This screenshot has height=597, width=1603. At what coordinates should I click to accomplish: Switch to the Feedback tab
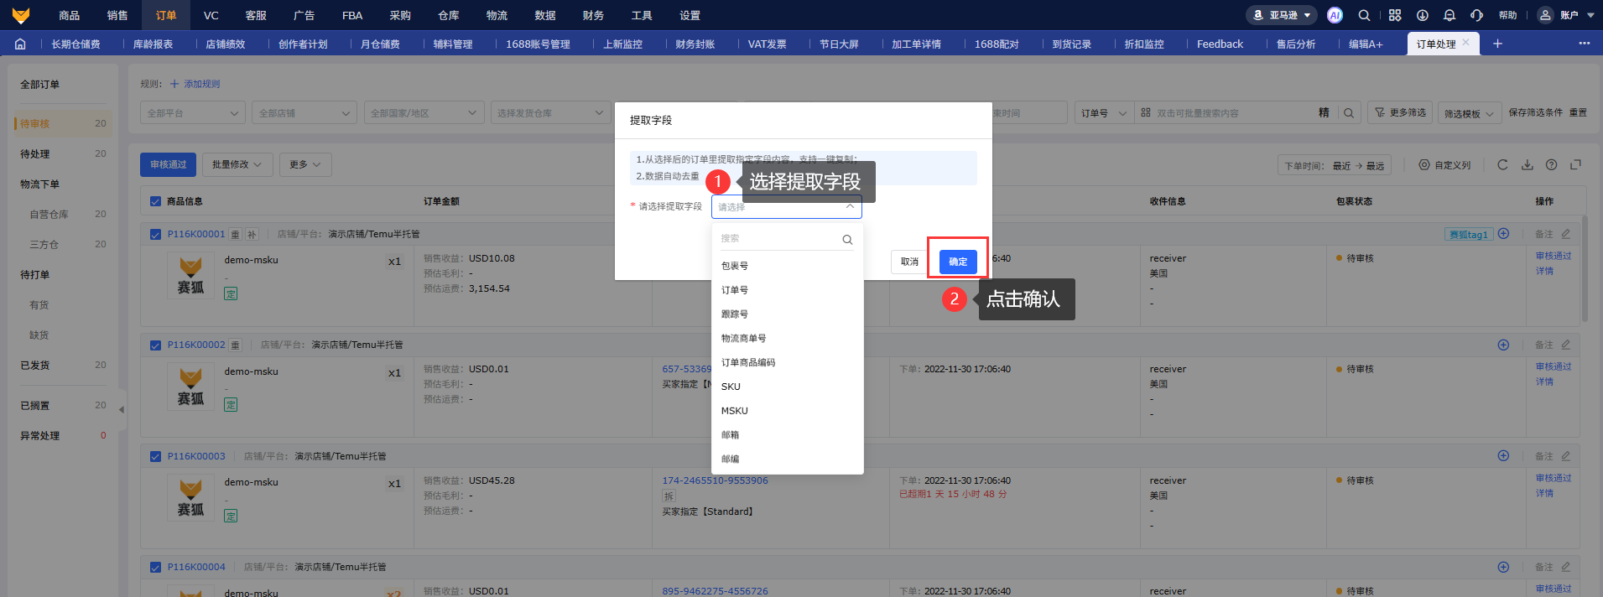pos(1220,44)
